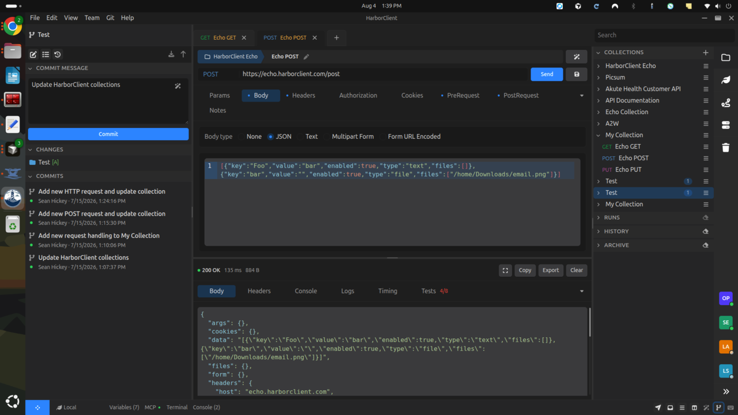The height and width of the screenshot is (415, 738).
Task: Open the collections folder sidebar icon
Action: click(726, 58)
